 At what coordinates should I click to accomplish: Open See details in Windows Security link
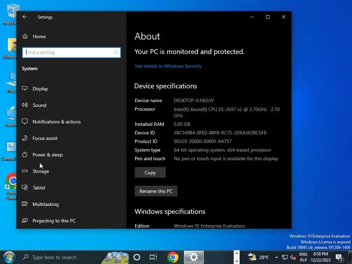coord(168,66)
